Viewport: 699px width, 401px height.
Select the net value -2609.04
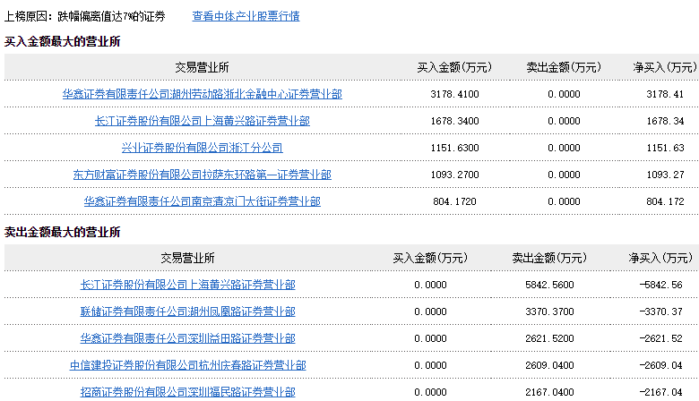click(x=661, y=365)
